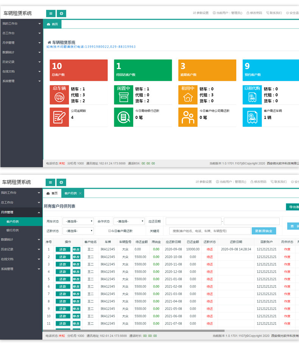
Task: Click the blue 客户需还车辆 icon
Action: coord(252,117)
